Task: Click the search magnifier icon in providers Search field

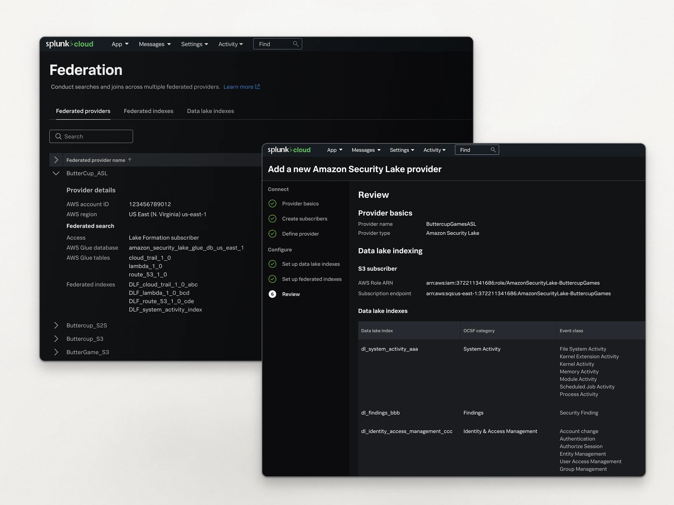Action: point(58,136)
